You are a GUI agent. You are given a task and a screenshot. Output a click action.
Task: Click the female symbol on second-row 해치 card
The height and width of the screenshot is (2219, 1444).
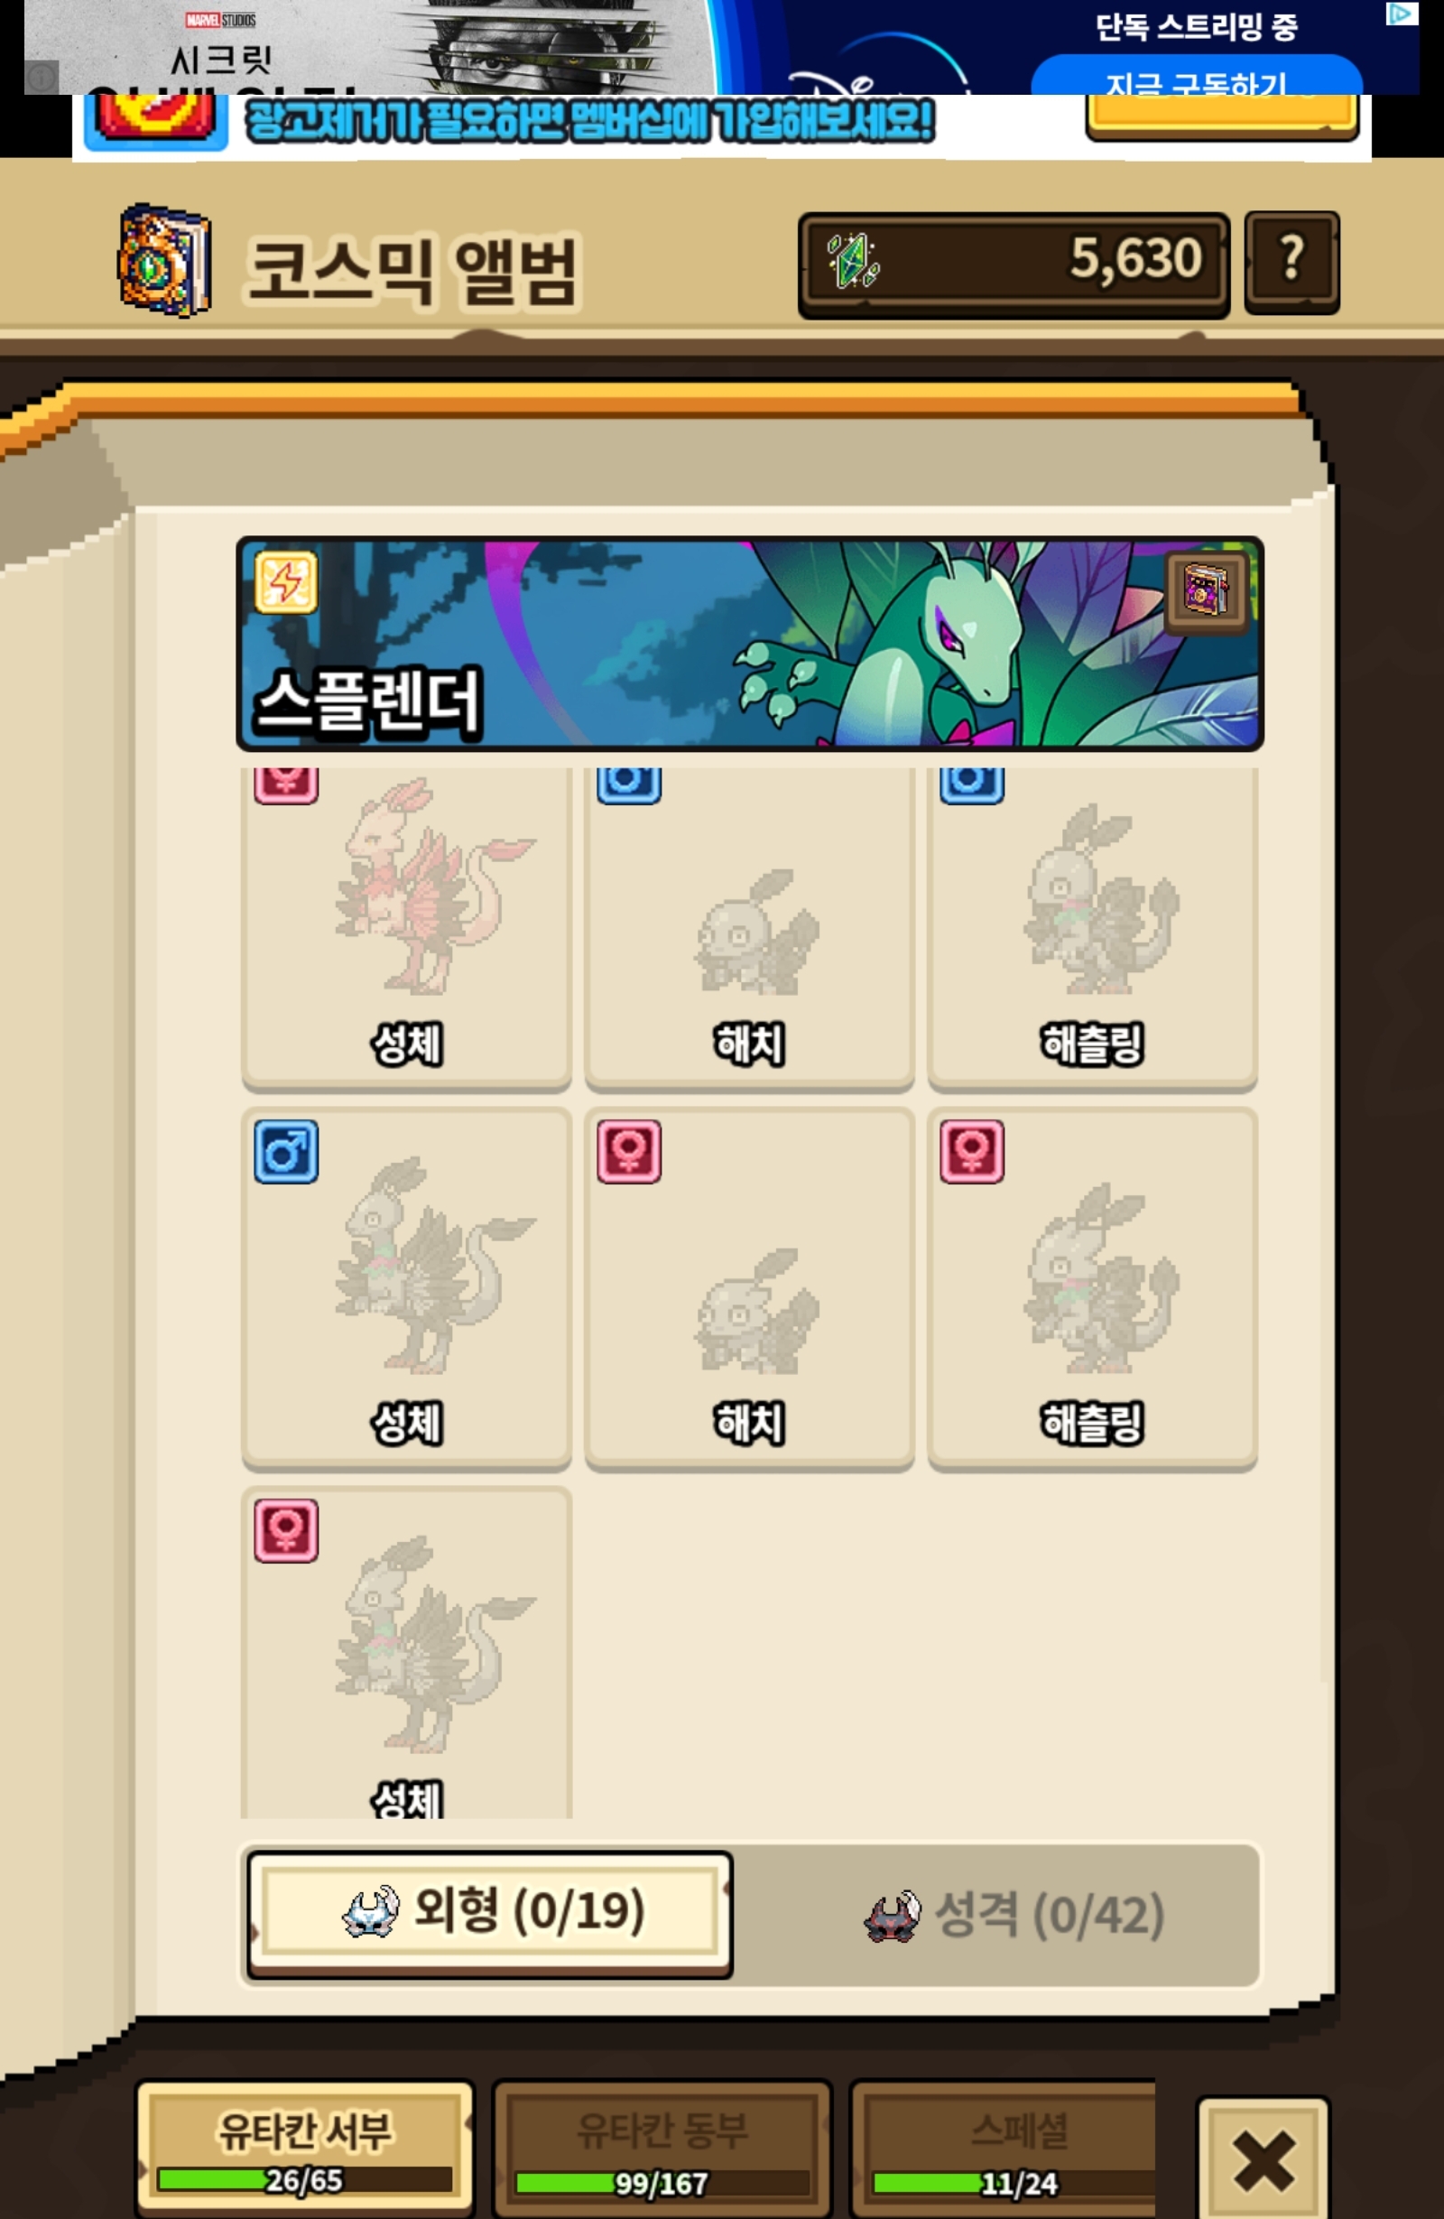click(628, 1151)
